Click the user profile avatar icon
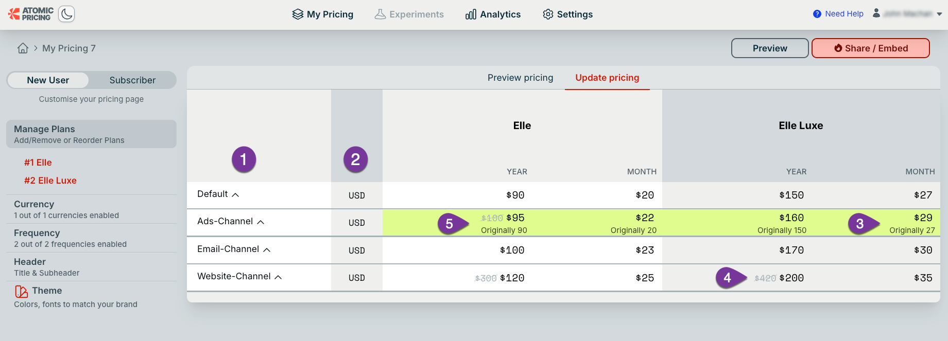The image size is (948, 341). point(876,13)
